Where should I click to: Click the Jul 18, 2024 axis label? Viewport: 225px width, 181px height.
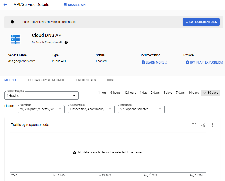click(x=59, y=175)
